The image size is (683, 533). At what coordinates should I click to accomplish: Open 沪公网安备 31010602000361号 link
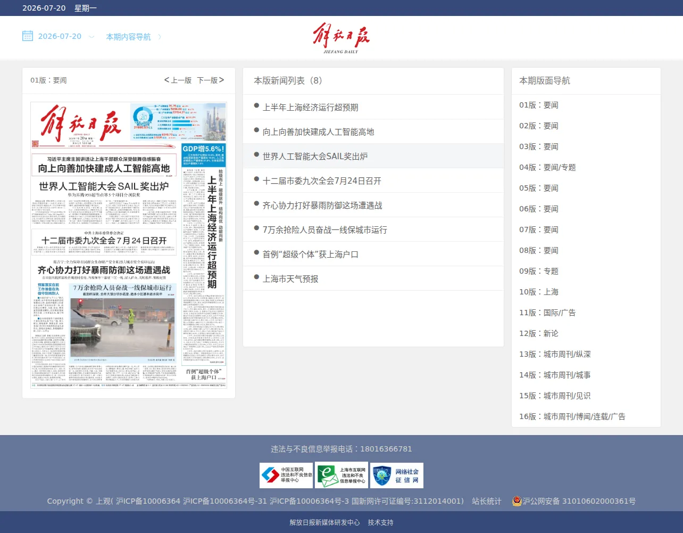[x=579, y=501]
